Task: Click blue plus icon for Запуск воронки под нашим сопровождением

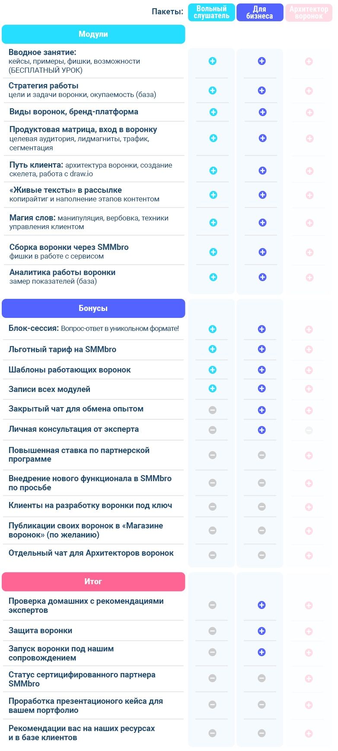Action: point(261,652)
